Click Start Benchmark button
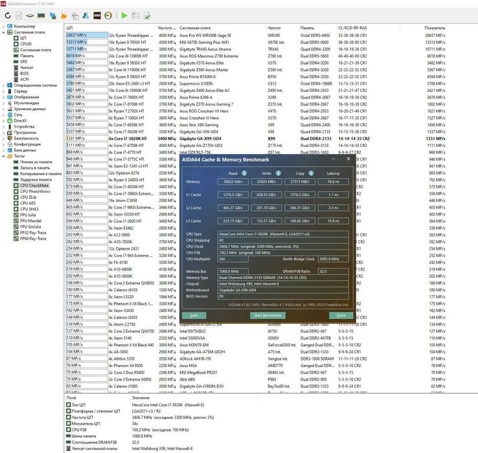This screenshot has width=478, height=453. [267, 315]
